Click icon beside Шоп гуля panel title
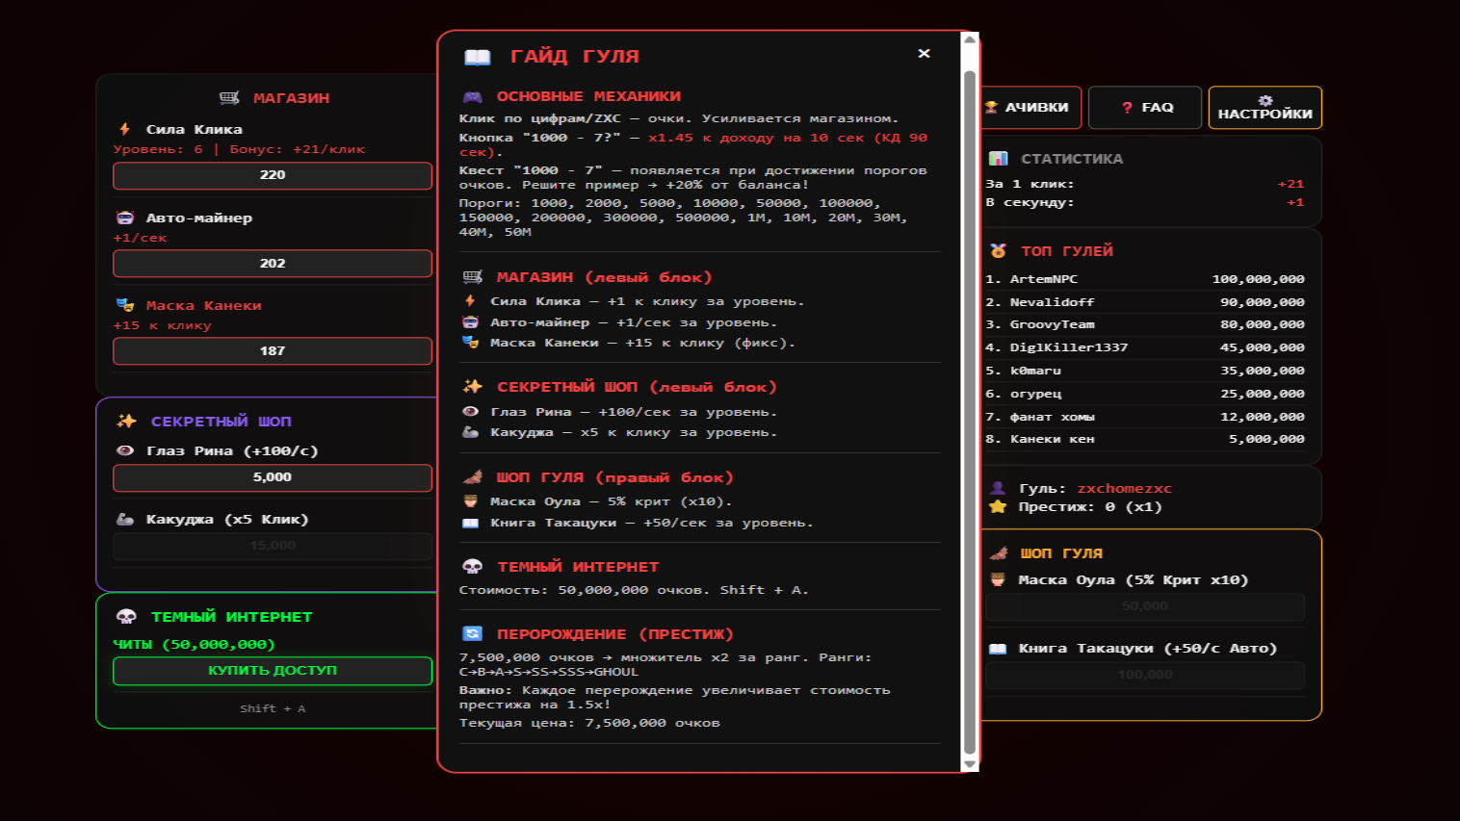This screenshot has height=821, width=1460. (999, 553)
